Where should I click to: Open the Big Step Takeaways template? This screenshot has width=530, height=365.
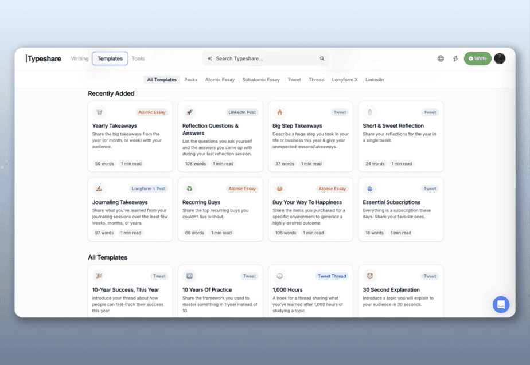pyautogui.click(x=311, y=136)
